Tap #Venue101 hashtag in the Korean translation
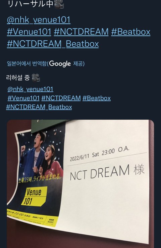This screenshot has width=161, height=248. point(23,98)
